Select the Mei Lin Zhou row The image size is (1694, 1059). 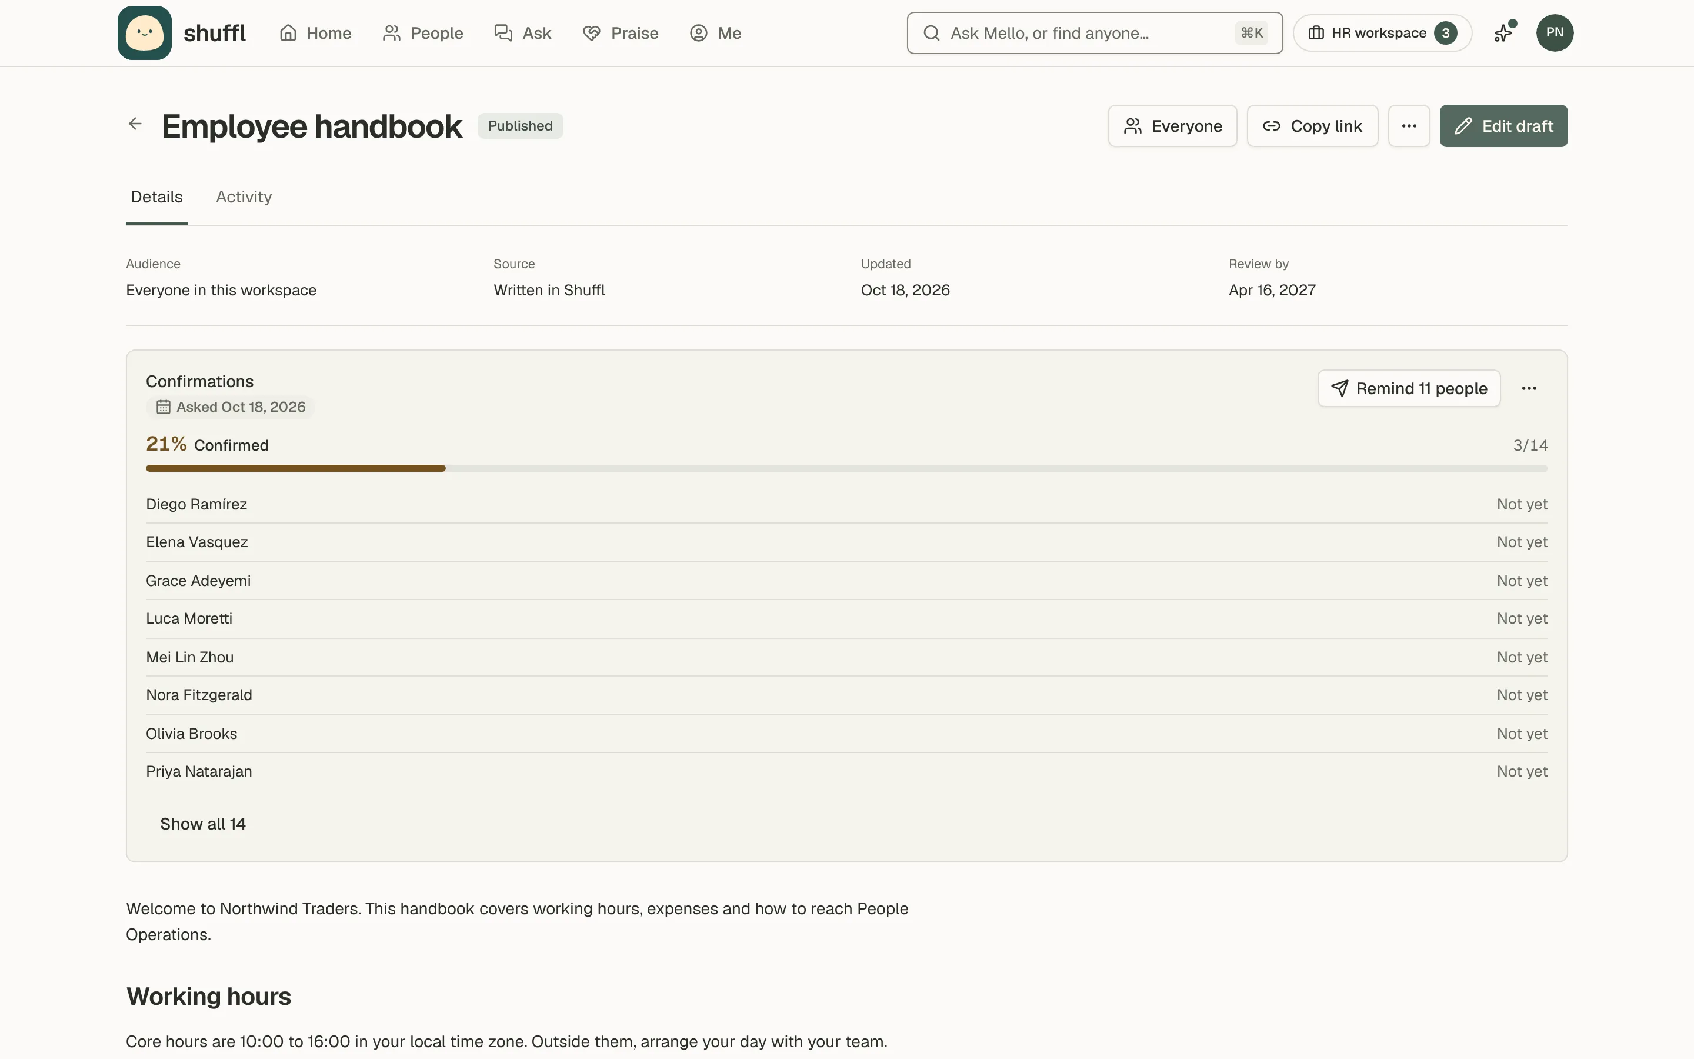(x=846, y=657)
